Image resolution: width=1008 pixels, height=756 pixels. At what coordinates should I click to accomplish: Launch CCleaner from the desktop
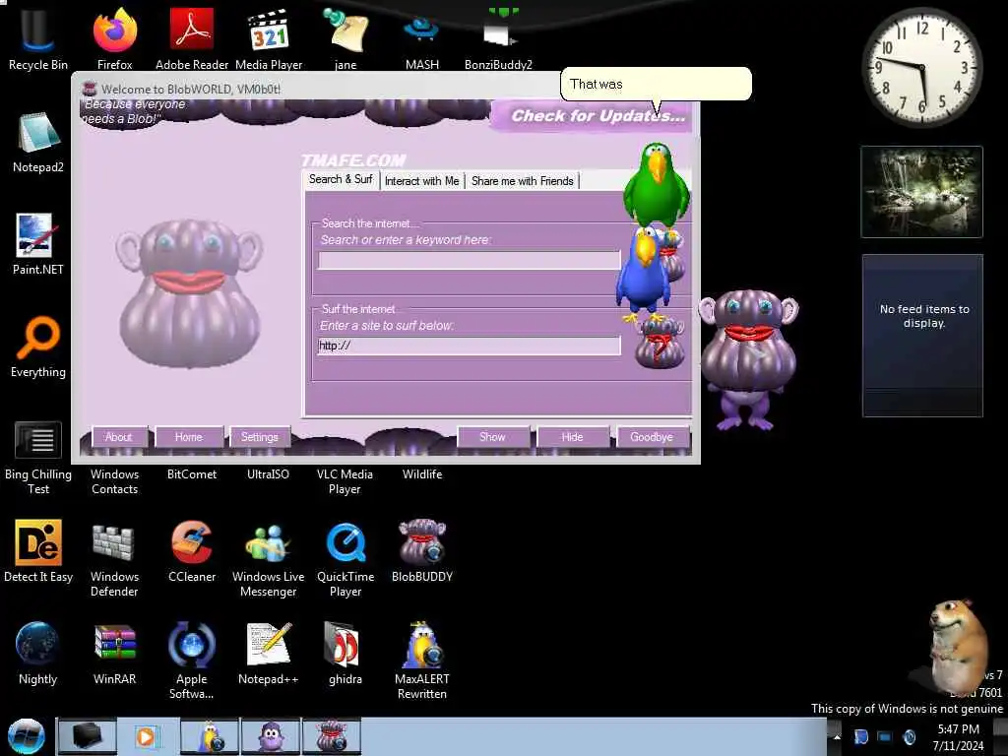click(192, 551)
